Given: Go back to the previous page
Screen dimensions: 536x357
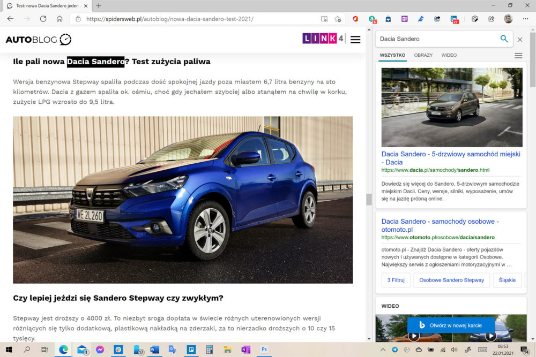Looking at the screenshot, I should click(10, 19).
